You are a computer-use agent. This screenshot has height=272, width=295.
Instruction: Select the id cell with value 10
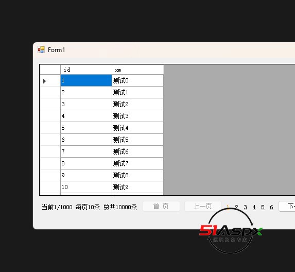[86, 187]
